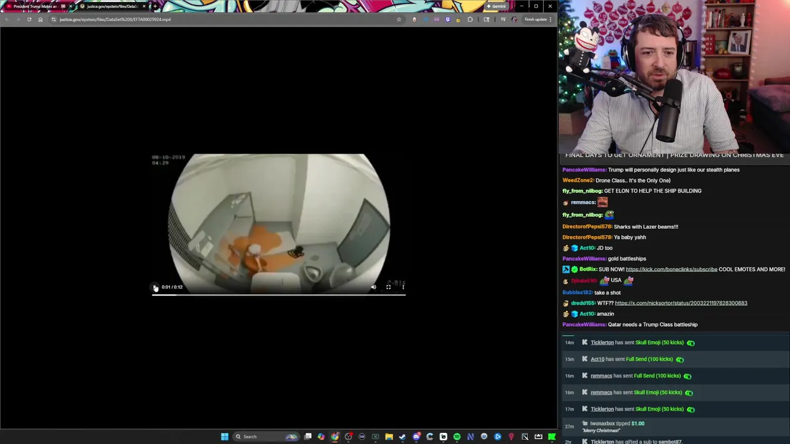Click username PancakeWilliams on the Trump stealth planes message

(584, 170)
